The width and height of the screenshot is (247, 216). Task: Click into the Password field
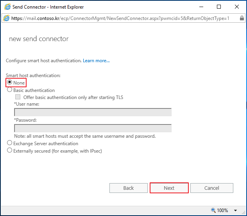pyautogui.click(x=93, y=128)
